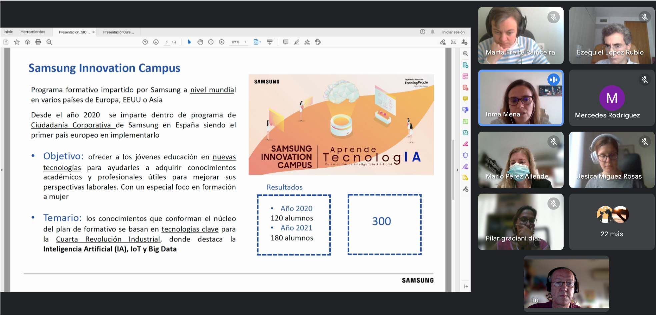Collapse sidebar with bottom arrow-bar icon
656x315 pixels.
point(466,286)
